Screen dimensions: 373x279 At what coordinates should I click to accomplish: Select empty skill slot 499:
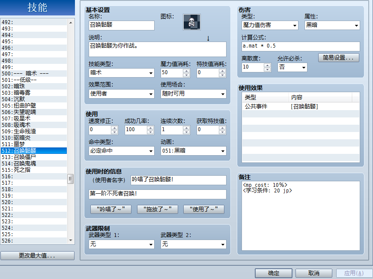(34, 67)
